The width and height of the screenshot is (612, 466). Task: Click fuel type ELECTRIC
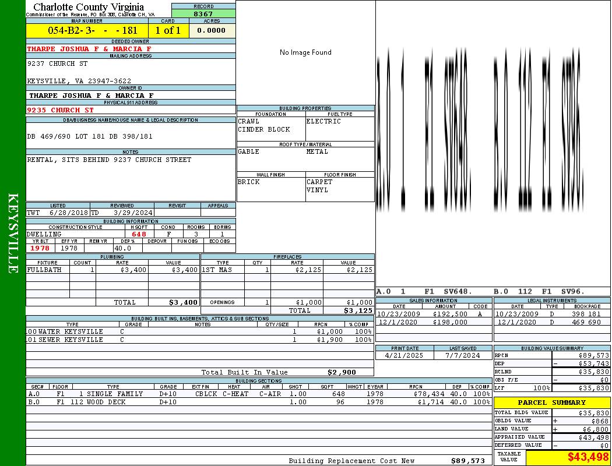click(323, 121)
